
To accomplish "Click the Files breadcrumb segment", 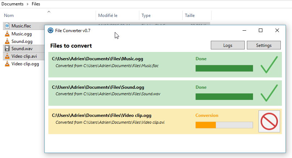I will (35, 4).
